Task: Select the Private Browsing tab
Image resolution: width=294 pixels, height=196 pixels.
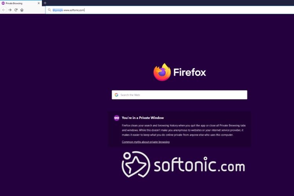Action: coord(21,3)
